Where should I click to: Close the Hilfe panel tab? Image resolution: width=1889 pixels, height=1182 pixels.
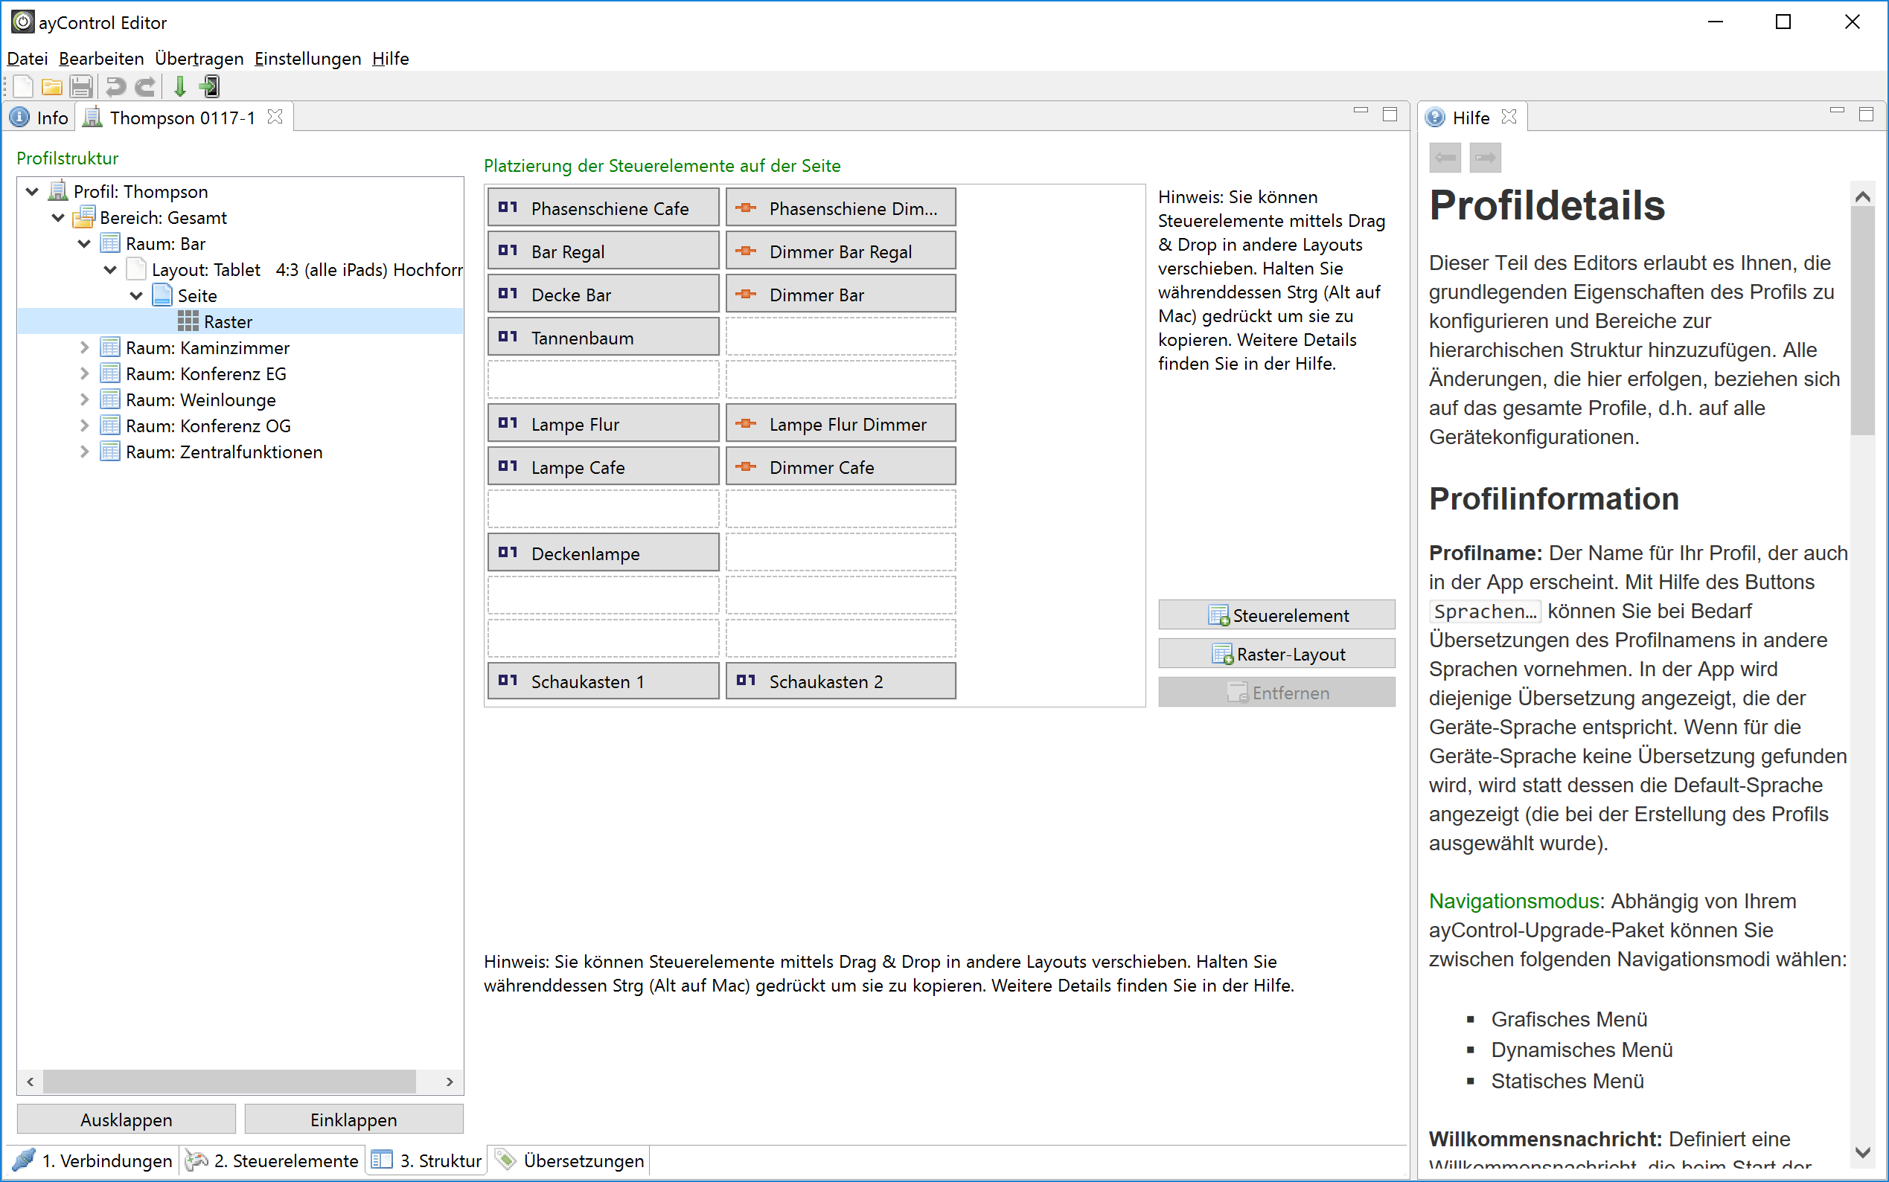1509,117
